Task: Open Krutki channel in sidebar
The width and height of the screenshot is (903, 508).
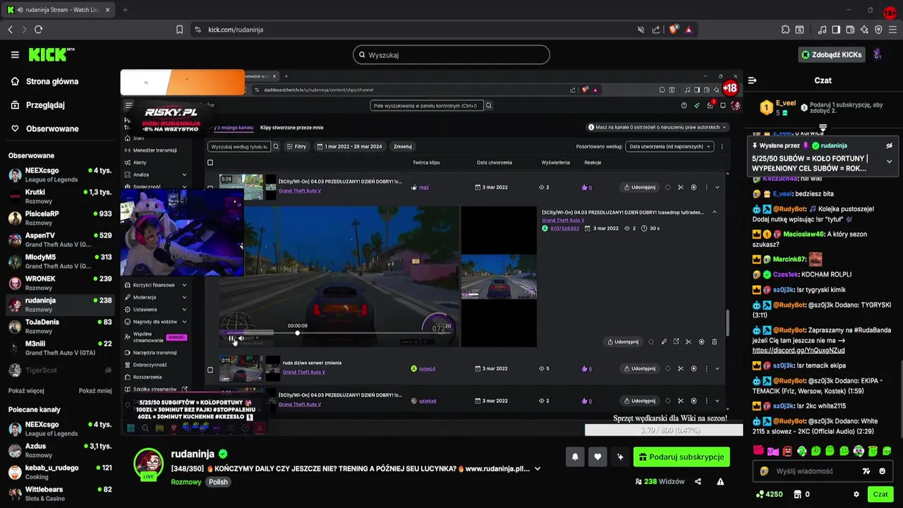Action: pos(60,197)
